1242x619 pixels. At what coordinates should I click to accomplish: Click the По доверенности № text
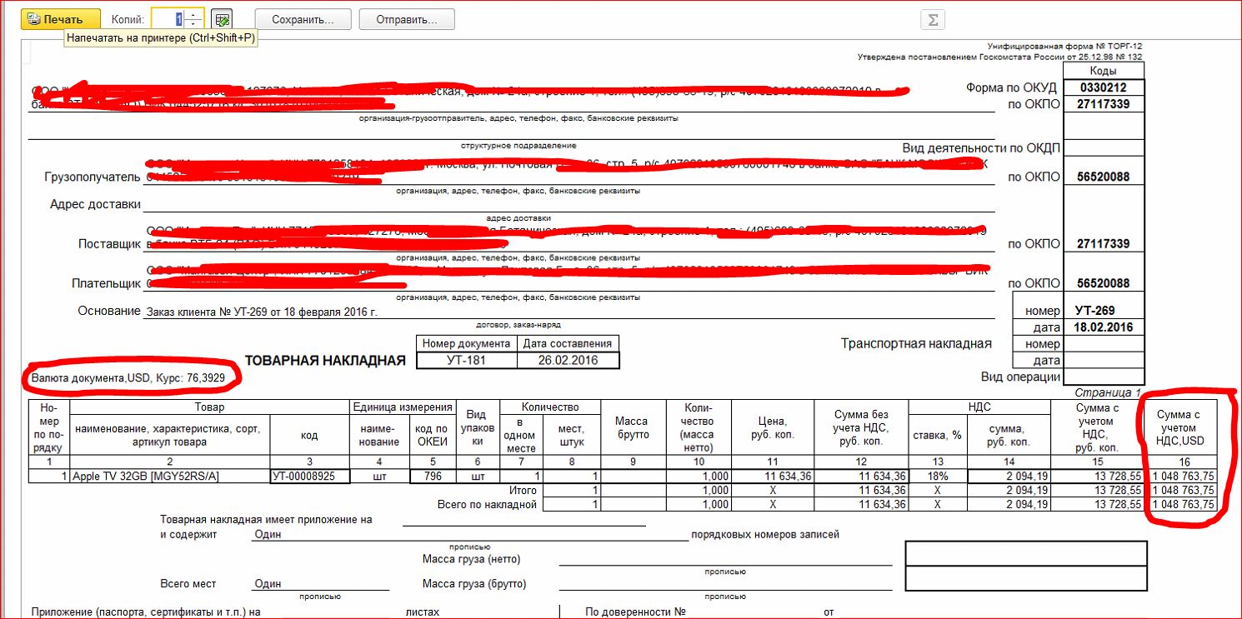pos(635,612)
